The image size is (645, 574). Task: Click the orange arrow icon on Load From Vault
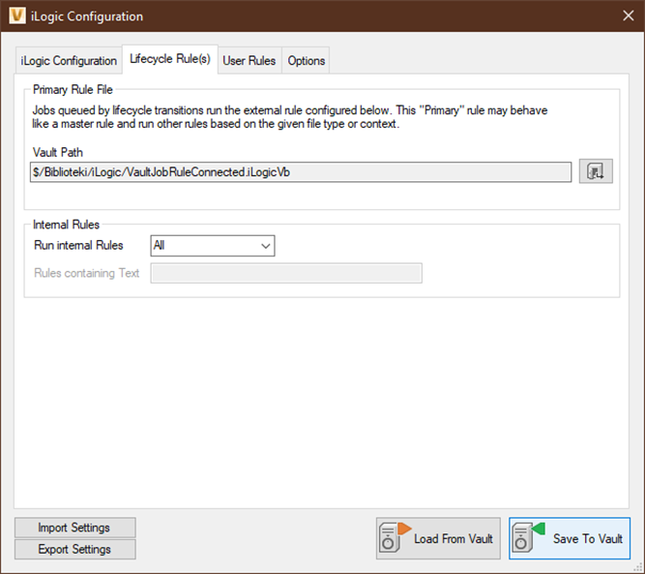[403, 529]
